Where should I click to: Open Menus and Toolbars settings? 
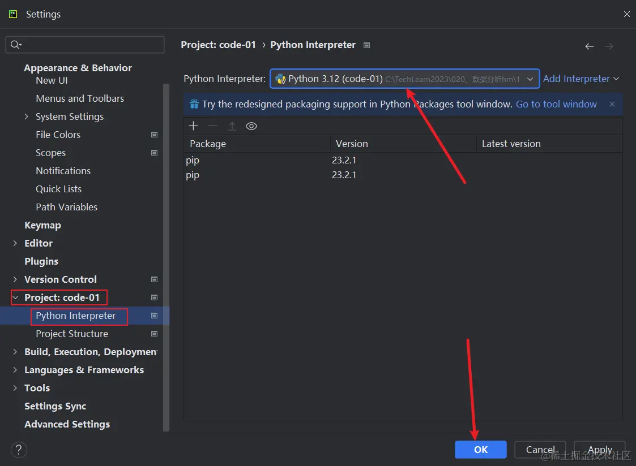[x=80, y=98]
